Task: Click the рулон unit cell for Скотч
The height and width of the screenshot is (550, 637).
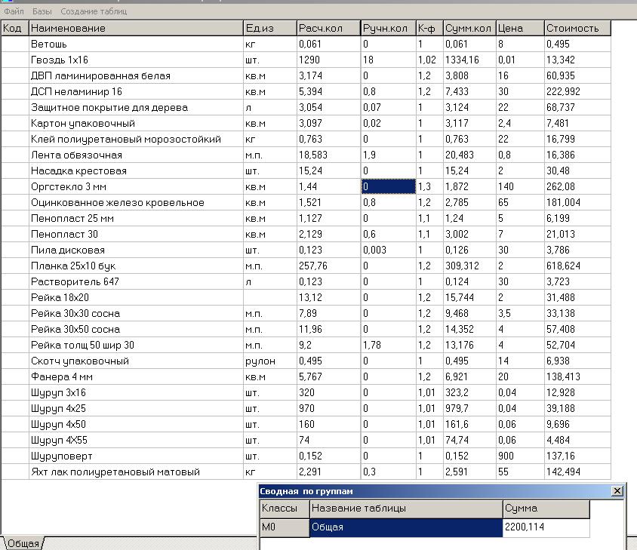Action: pyautogui.click(x=270, y=361)
